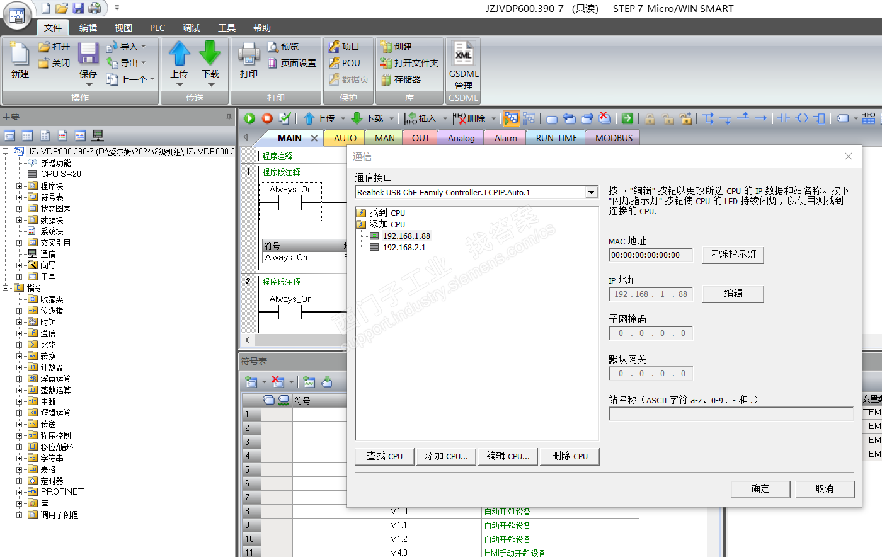Click 确定 in the 通信 dialog

[760, 489]
